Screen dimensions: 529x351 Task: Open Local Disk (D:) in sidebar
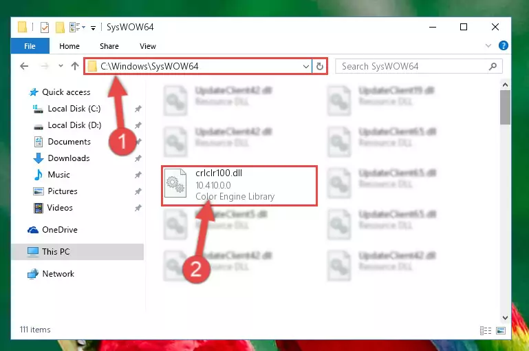click(x=67, y=125)
